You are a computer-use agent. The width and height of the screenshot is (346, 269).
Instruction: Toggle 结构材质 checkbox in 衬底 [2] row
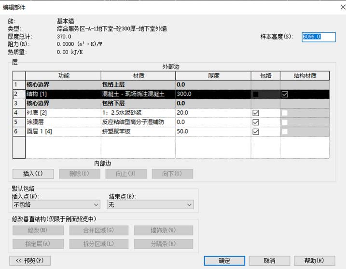[x=285, y=113]
